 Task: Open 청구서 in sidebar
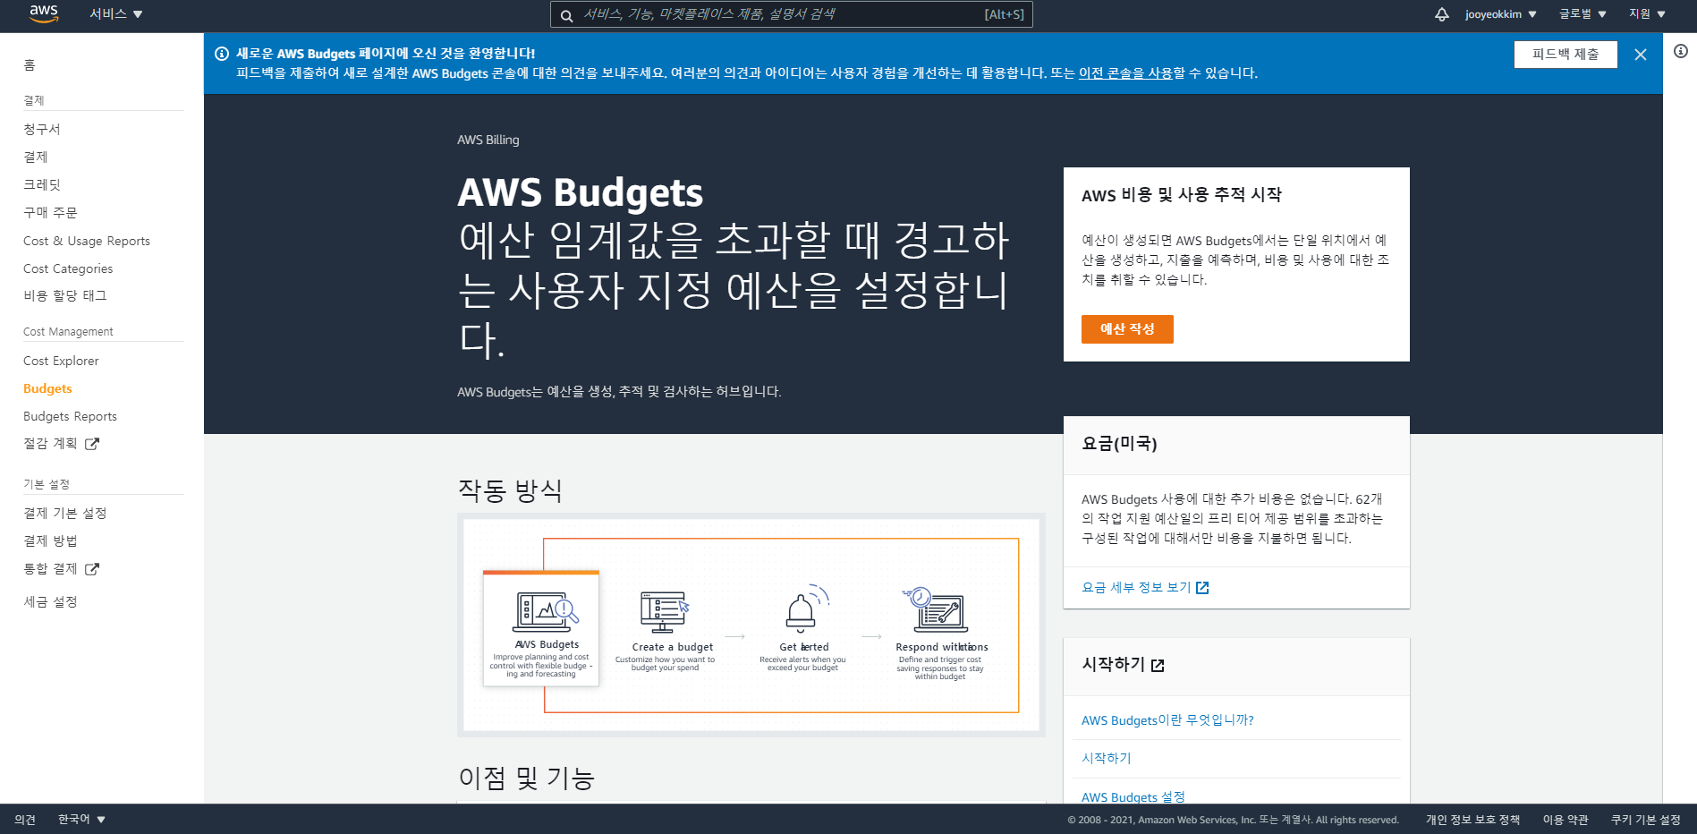(42, 130)
